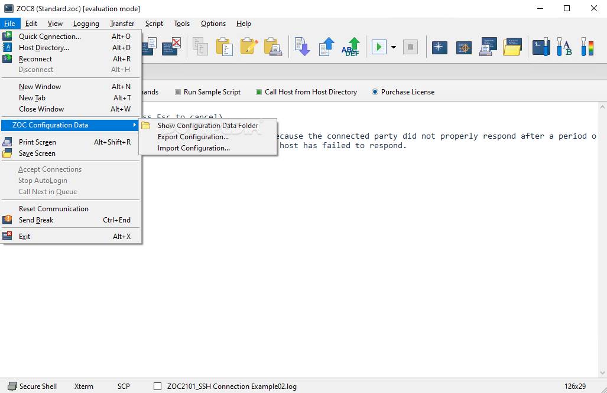Expand the ZOC Configuration Data submenu
This screenshot has width=607, height=393.
coord(70,125)
